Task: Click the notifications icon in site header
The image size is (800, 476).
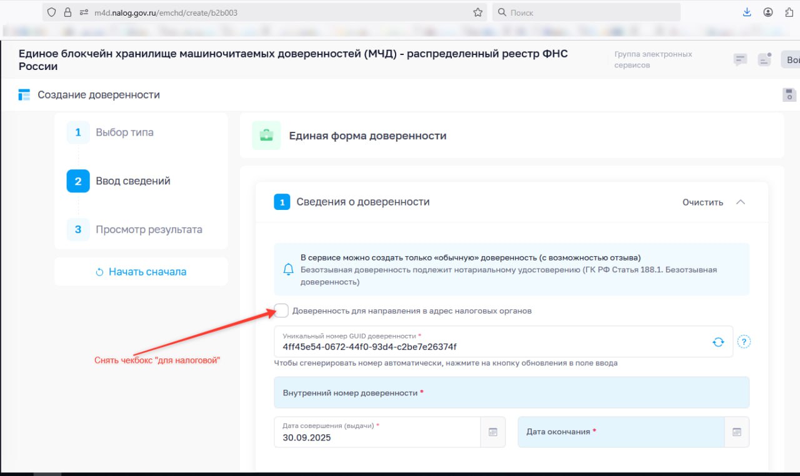Action: point(764,59)
